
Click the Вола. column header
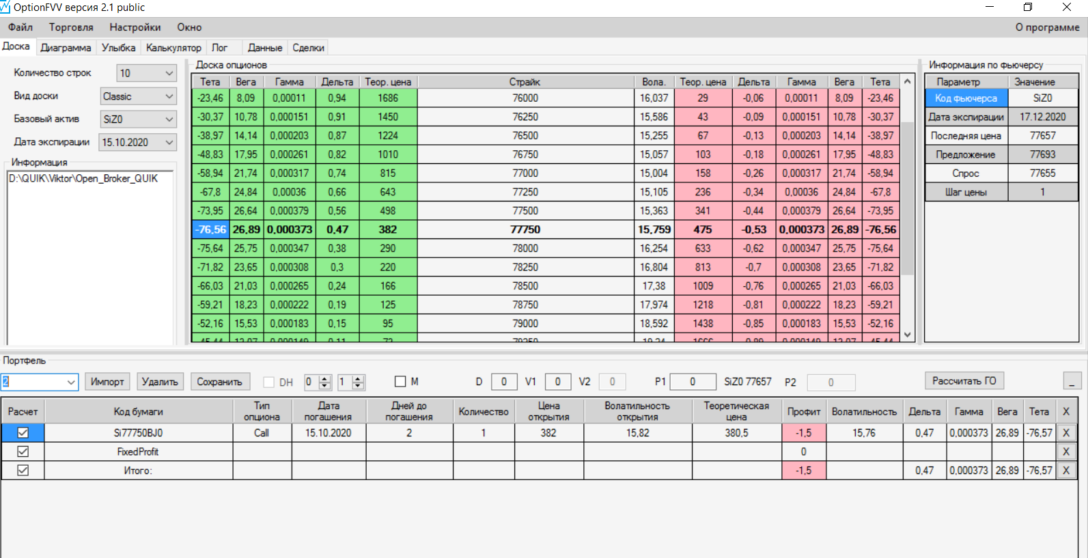(654, 82)
